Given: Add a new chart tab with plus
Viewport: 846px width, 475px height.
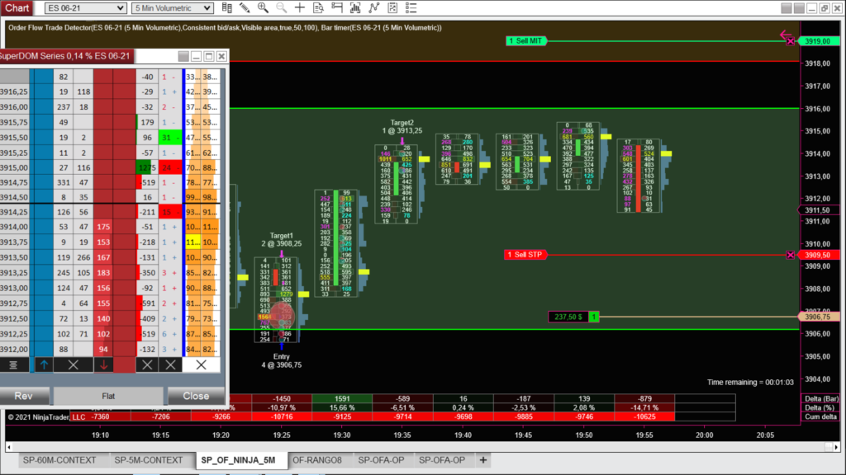Looking at the screenshot, I should [x=482, y=460].
